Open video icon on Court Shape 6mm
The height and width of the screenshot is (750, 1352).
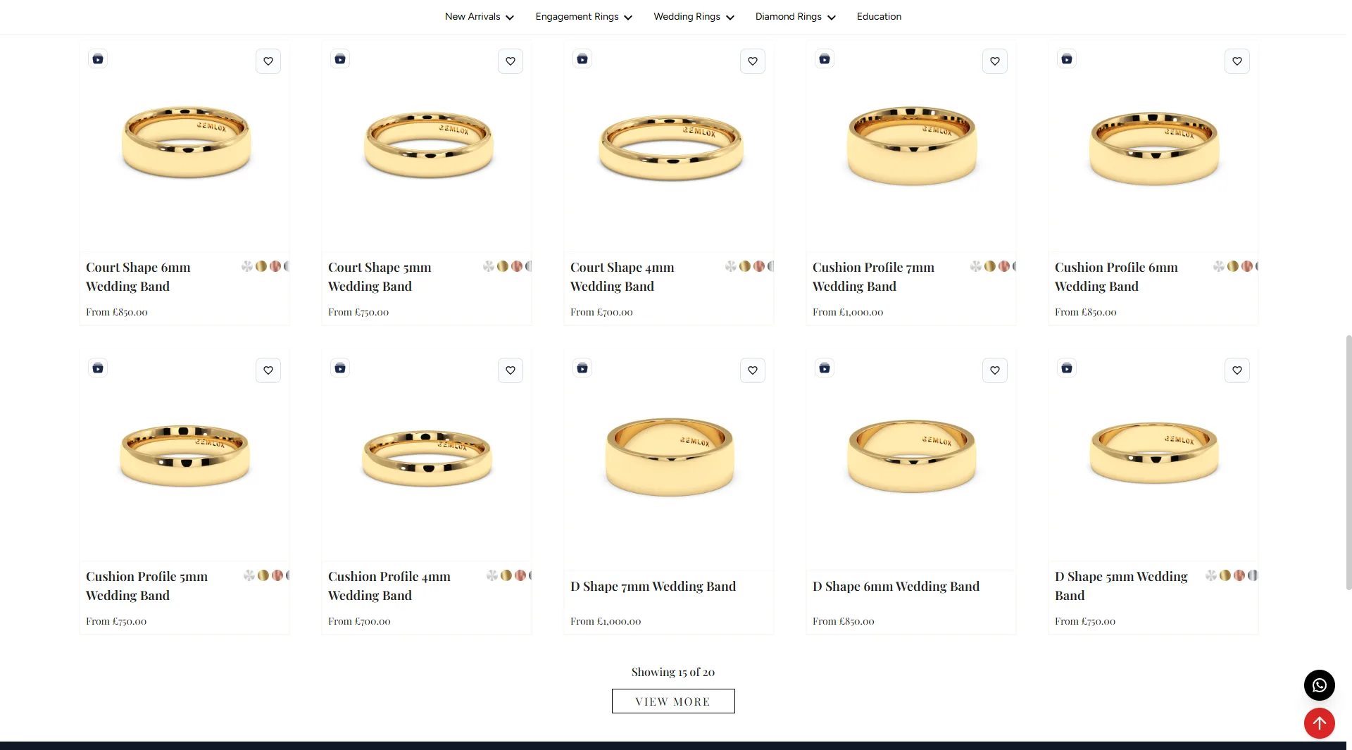(98, 59)
